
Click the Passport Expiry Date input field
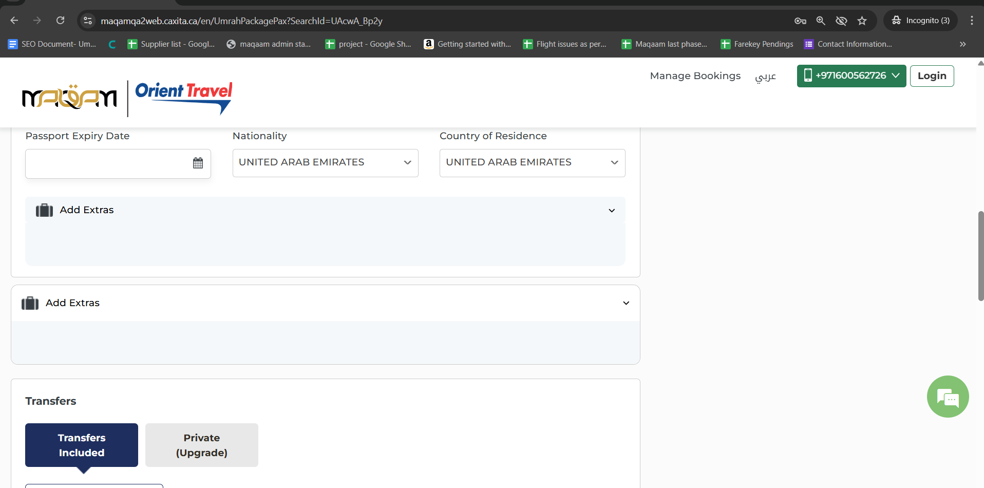[108, 163]
